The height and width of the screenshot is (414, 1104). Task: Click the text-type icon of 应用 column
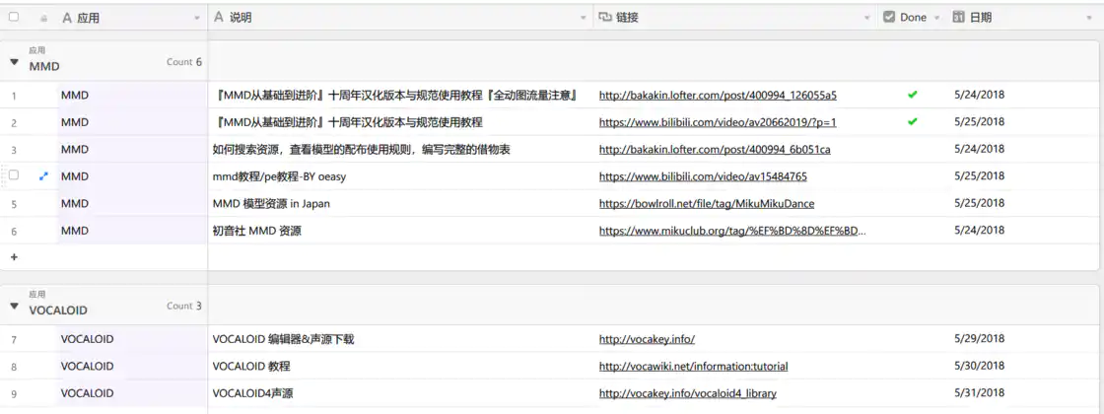tap(68, 18)
